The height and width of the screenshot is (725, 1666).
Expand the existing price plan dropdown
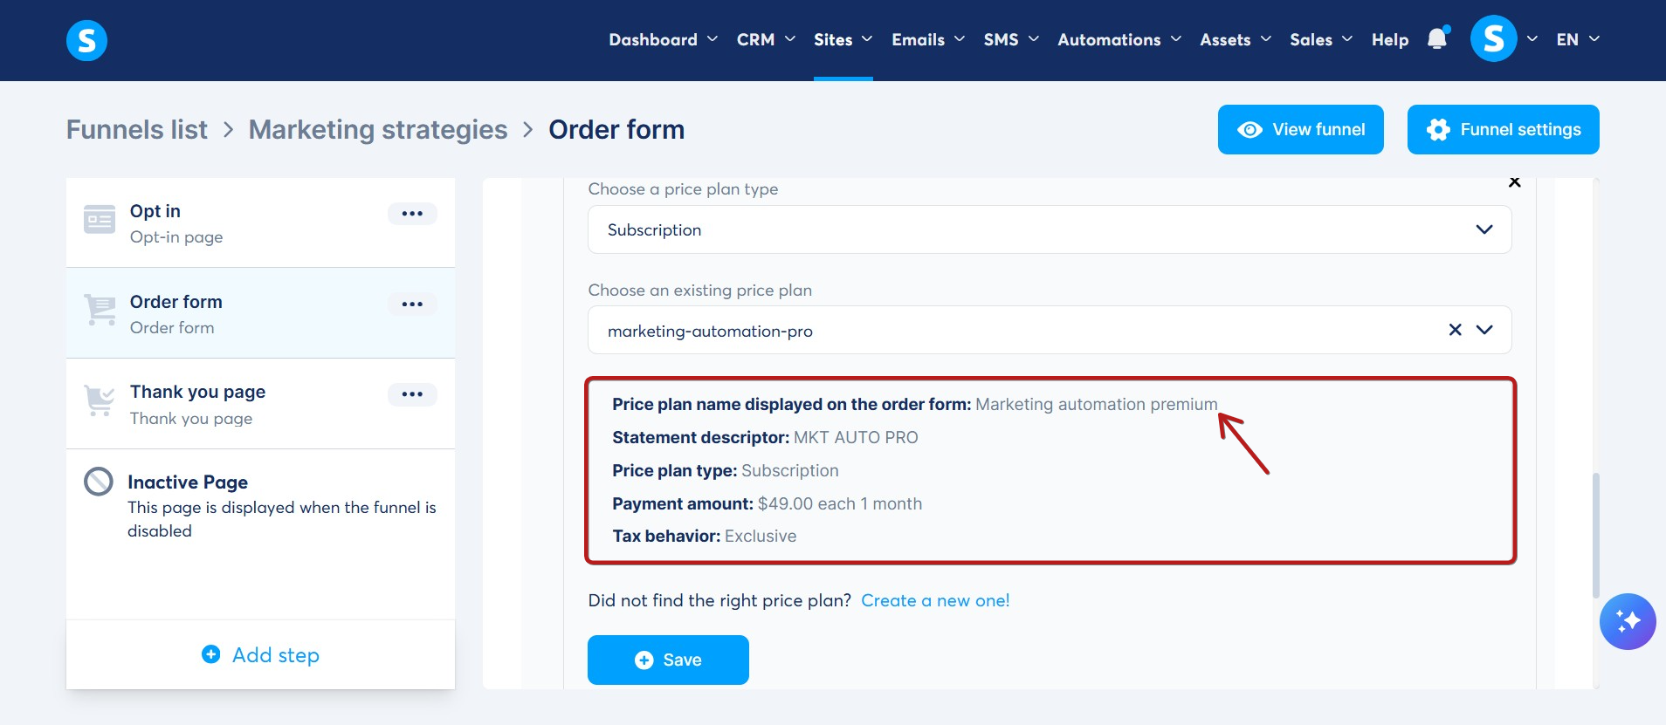pos(1484,330)
